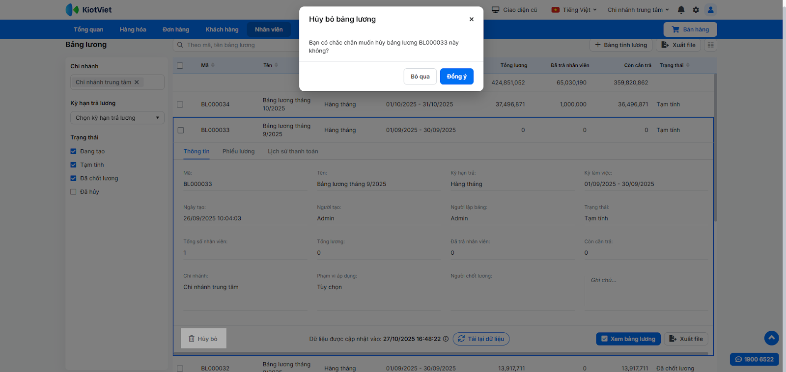Click the payroll table's vertical scrollbar
Image resolution: width=786 pixels, height=372 pixels.
pyautogui.click(x=715, y=147)
